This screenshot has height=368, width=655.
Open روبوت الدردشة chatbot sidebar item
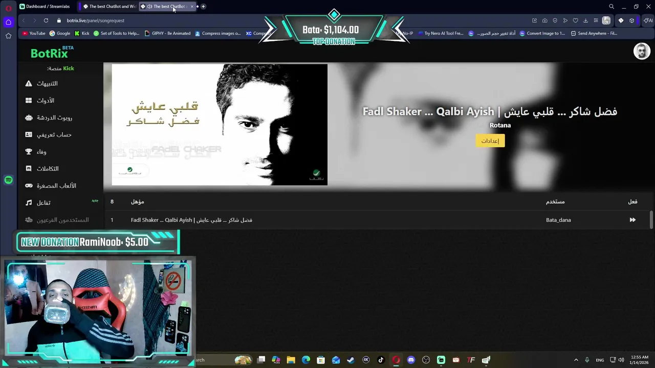pyautogui.click(x=54, y=118)
